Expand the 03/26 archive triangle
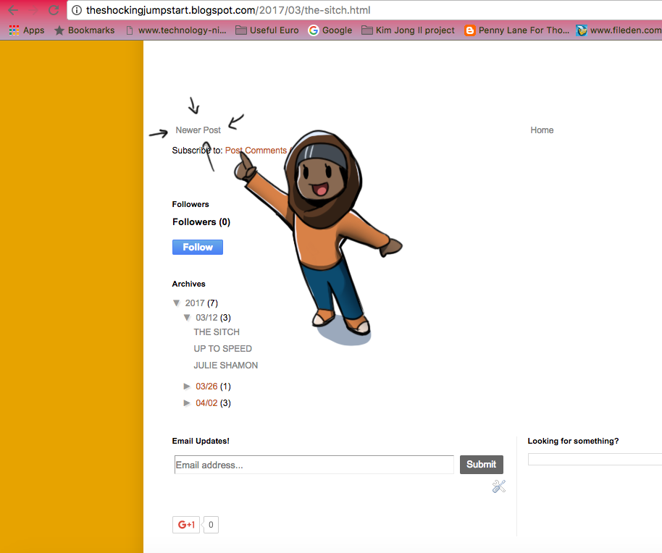 click(x=187, y=387)
